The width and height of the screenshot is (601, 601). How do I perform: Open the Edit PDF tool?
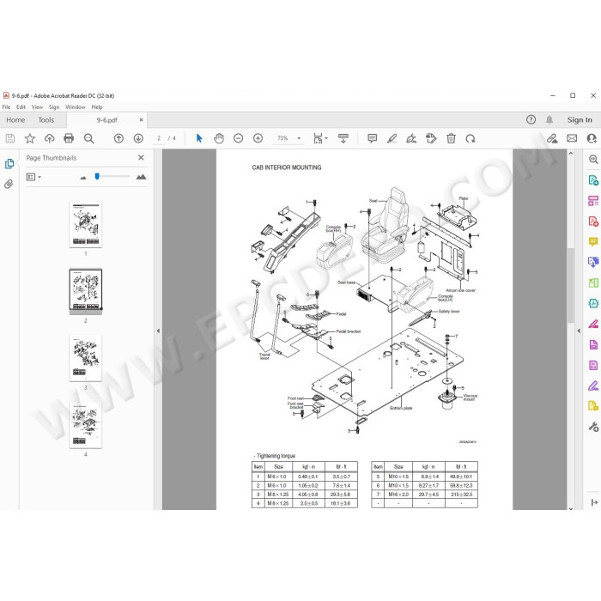pos(593,200)
